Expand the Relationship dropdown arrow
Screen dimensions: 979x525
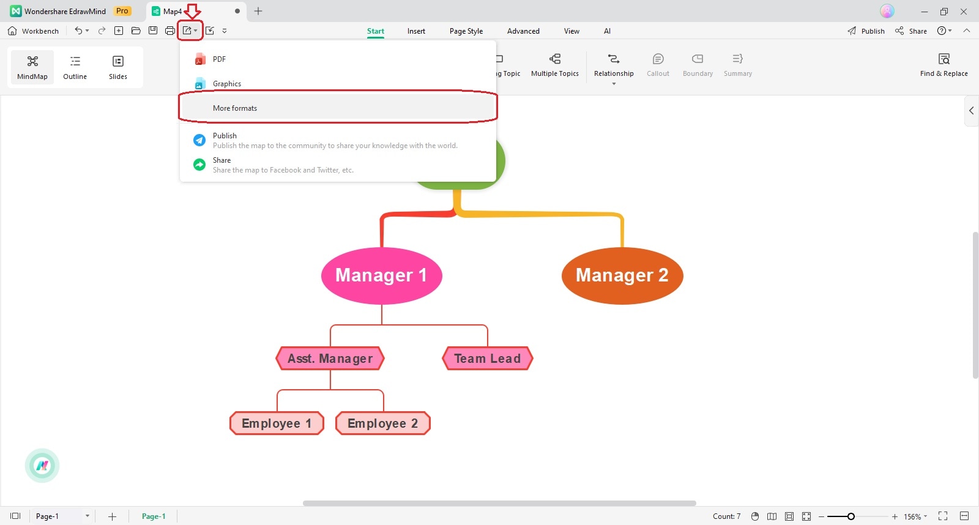click(614, 84)
